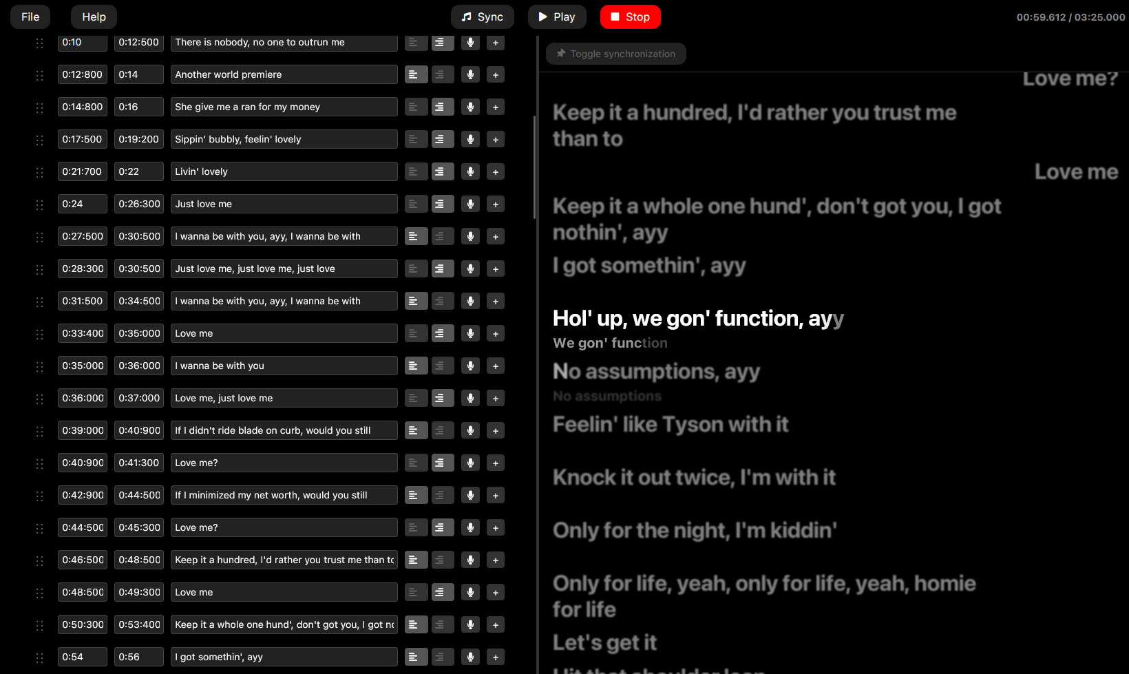Click preview line 'Hol' up, we gon' function, ayy'
Screen dimensions: 1129x674
point(698,318)
